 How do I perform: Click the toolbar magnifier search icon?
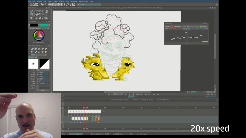pyautogui.click(x=67, y=4)
